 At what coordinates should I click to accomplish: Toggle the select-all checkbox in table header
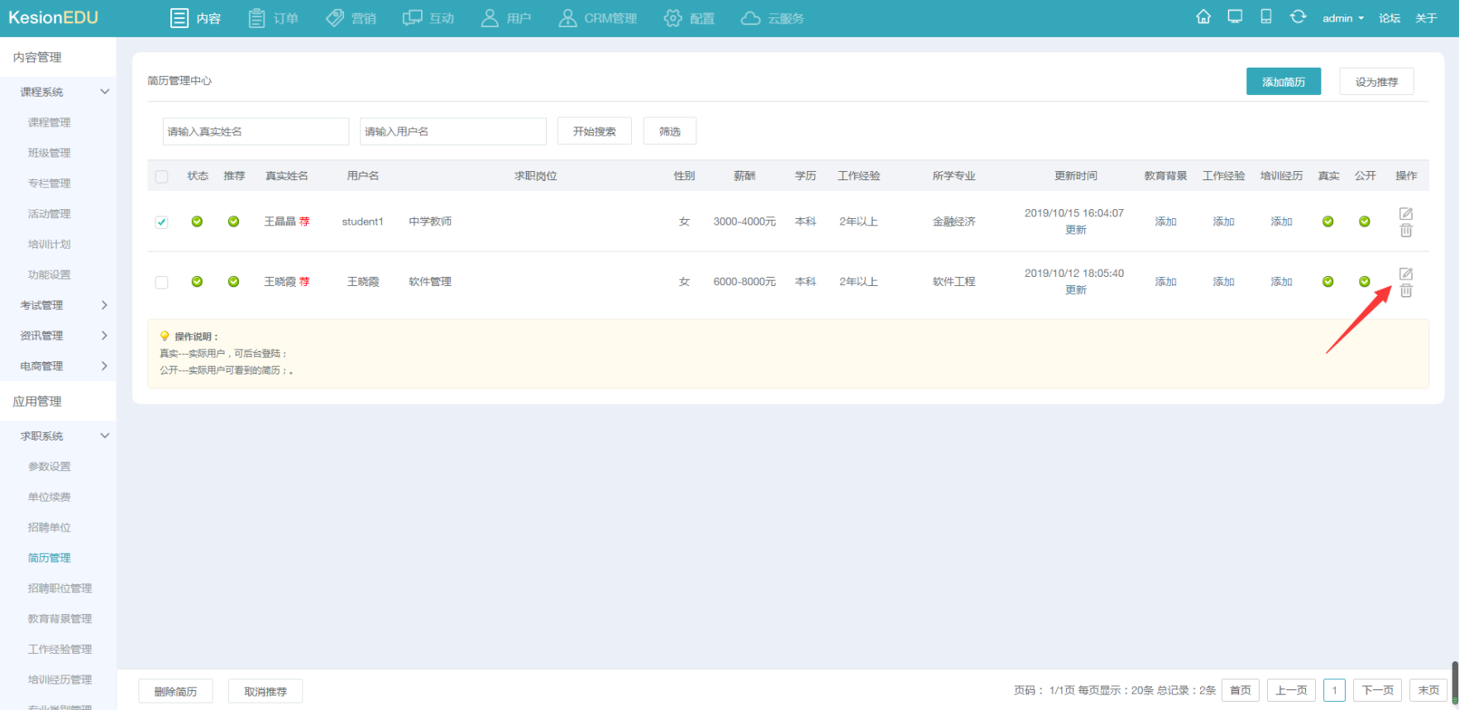coord(161,176)
